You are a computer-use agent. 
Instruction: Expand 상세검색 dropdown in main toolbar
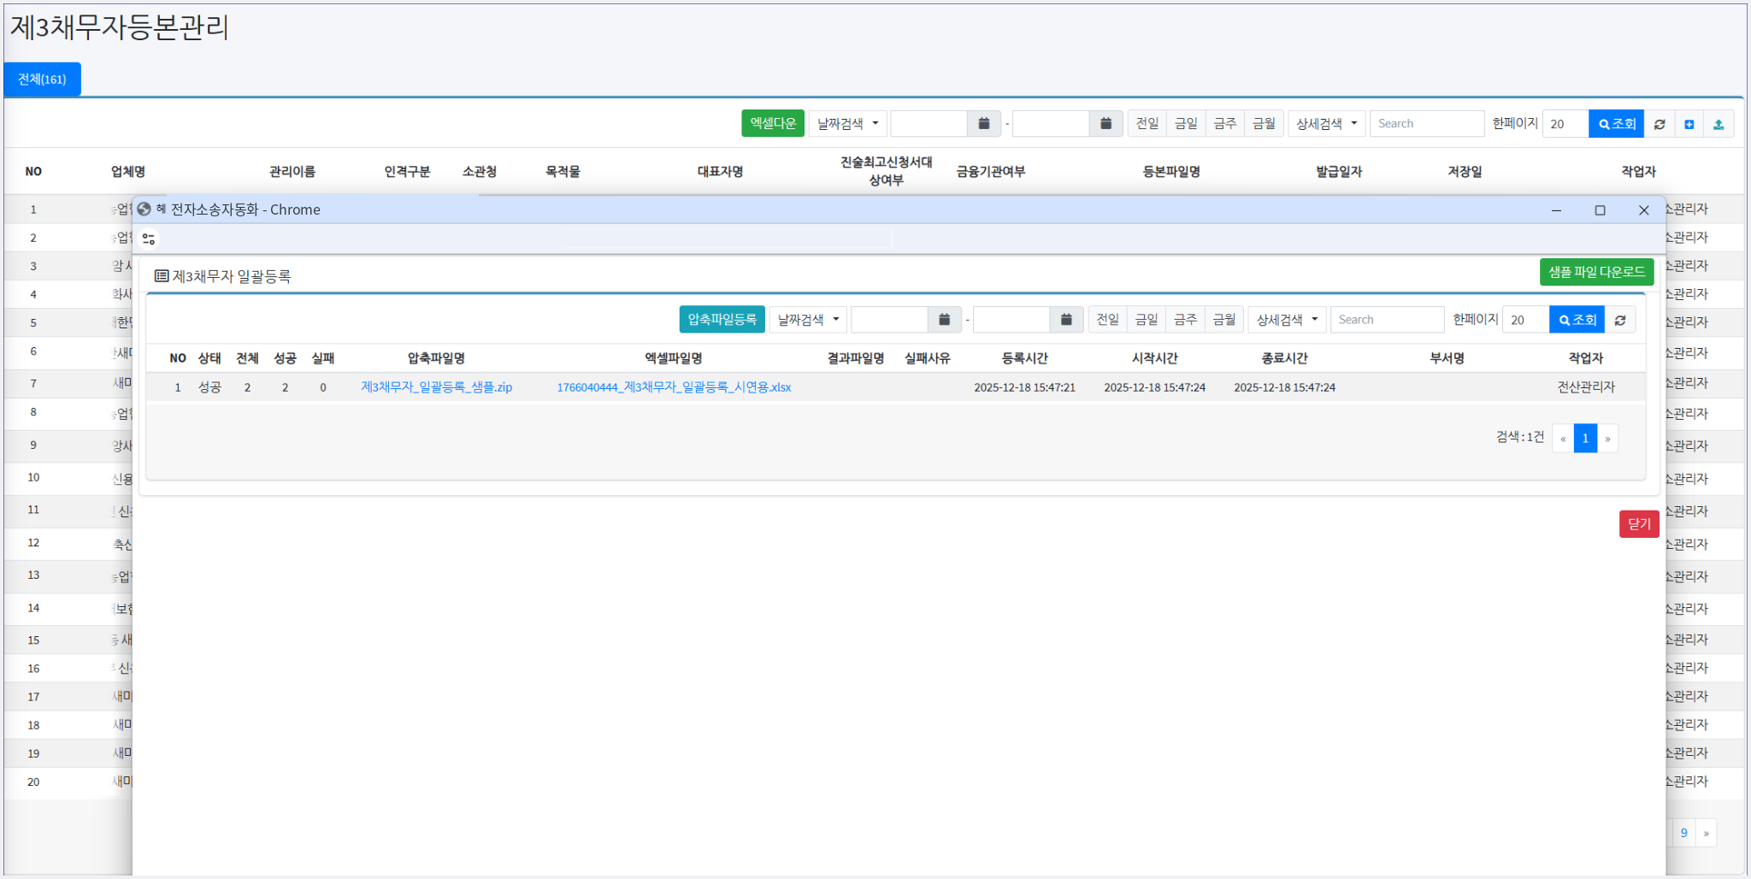1326,124
